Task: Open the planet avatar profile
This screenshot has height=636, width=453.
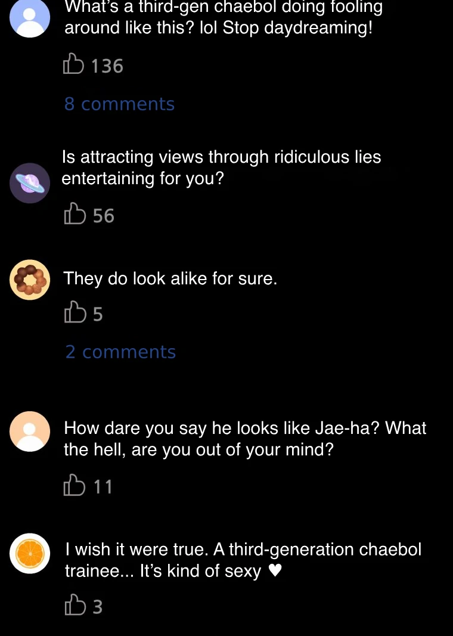Action: (x=30, y=183)
